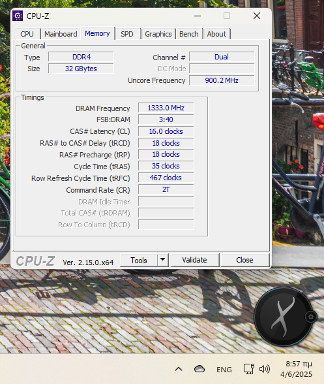Click the 32 GBytes size field
Screen dimensions: 324x384
81,69
